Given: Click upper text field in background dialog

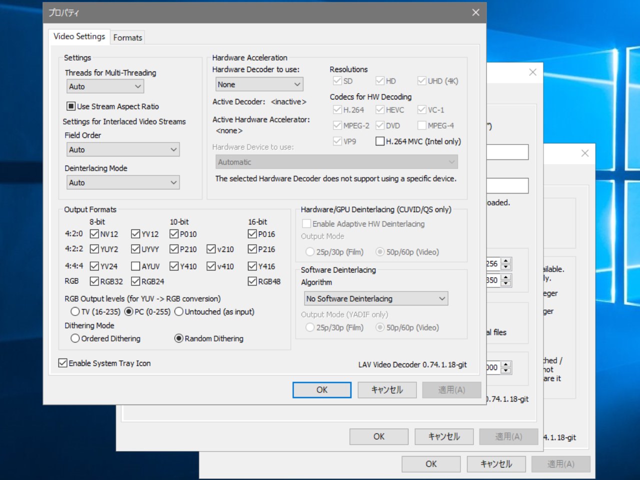Looking at the screenshot, I should (507, 152).
